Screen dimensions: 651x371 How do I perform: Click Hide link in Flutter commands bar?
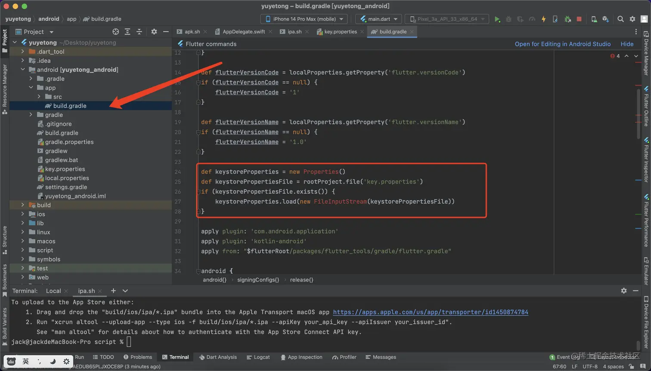627,44
